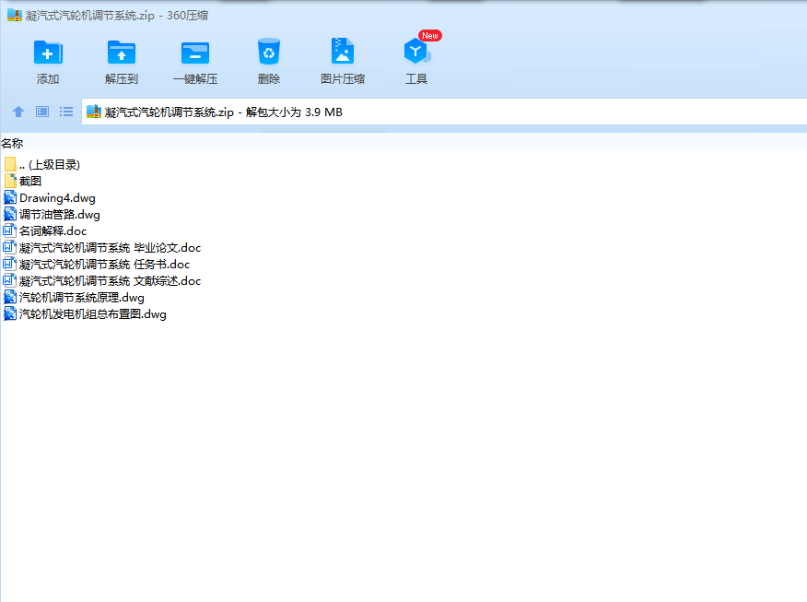Select the '.. (上级目录)' entry
Image resolution: width=807 pixels, height=602 pixels.
[50, 165]
